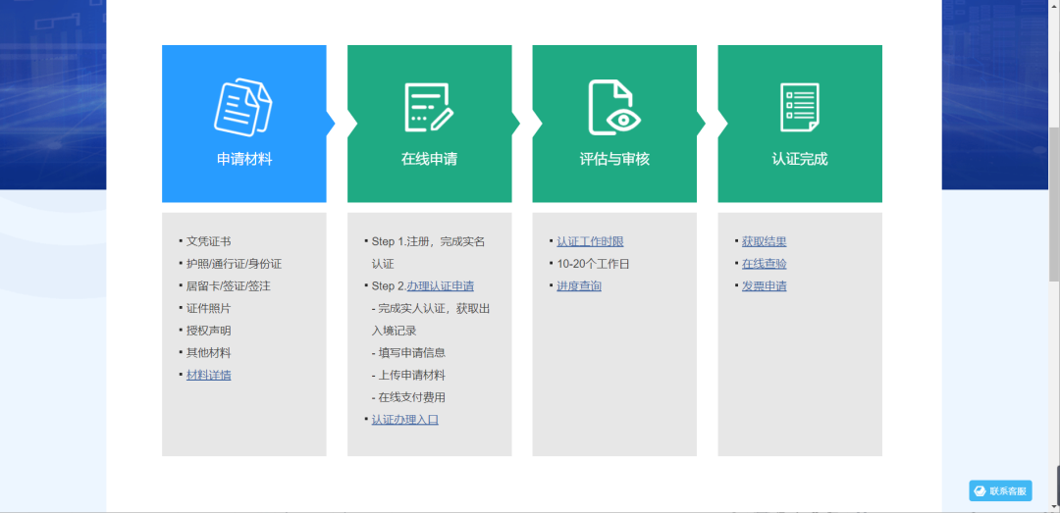
Task: Open the 办理认证申请 link
Action: coord(440,285)
